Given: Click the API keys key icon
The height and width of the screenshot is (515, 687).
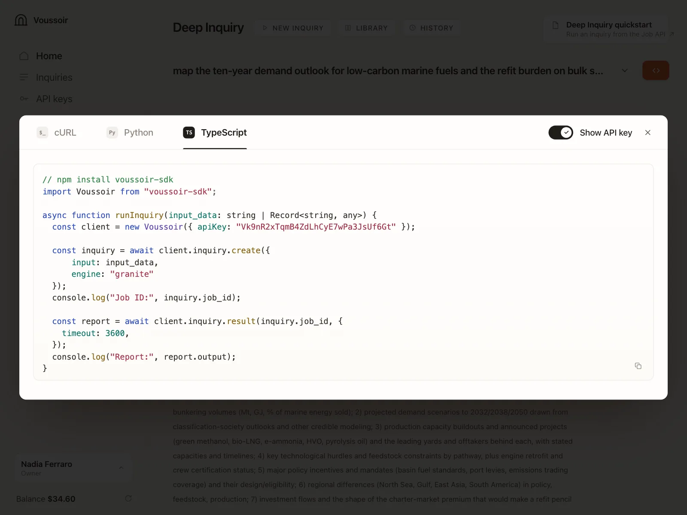Looking at the screenshot, I should (24, 99).
